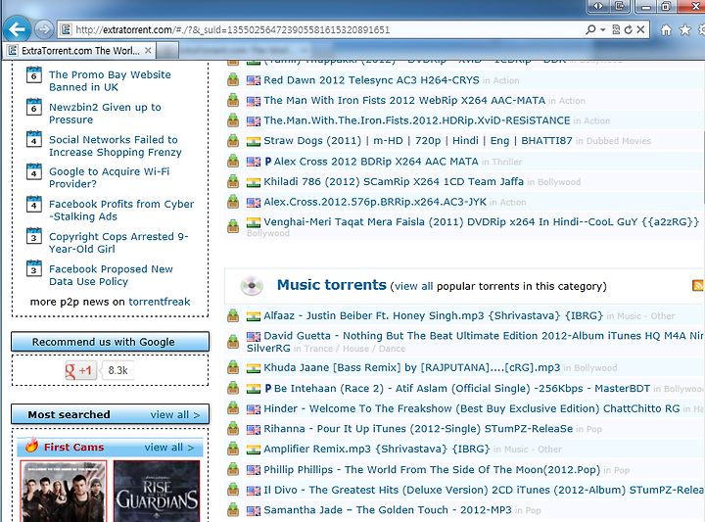Open 'Newzbin2 Given up to Pressure' article

point(105,114)
